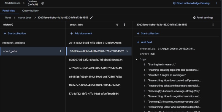Edit document path with pencil icon
Image resolution: width=222 pixels, height=112 pixels.
click(91, 18)
